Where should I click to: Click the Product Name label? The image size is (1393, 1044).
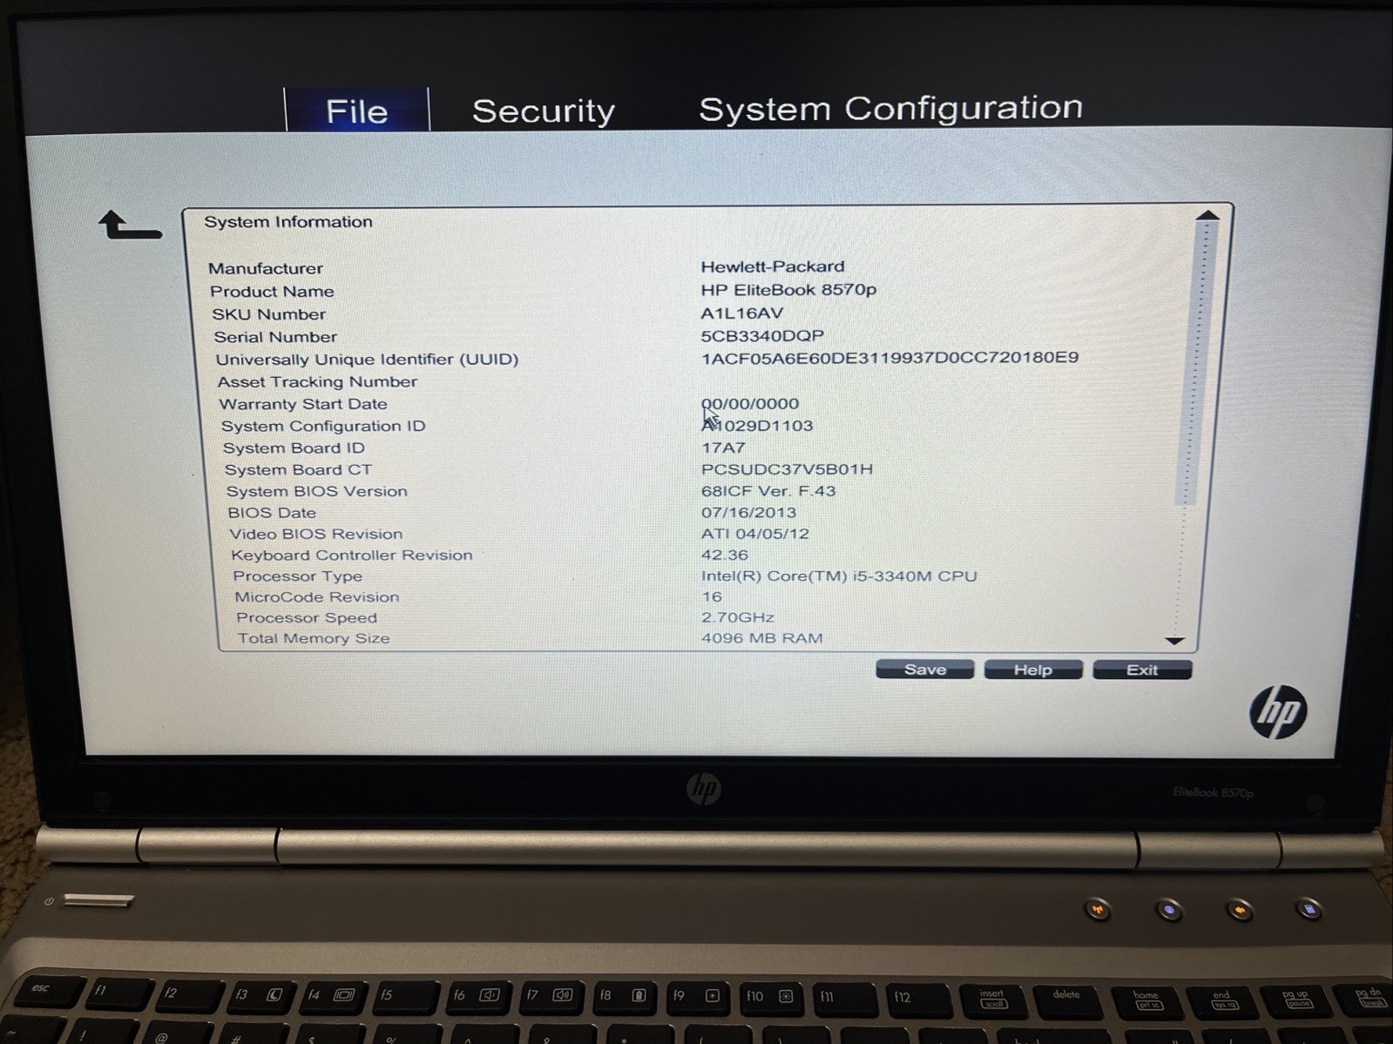coord(272,292)
